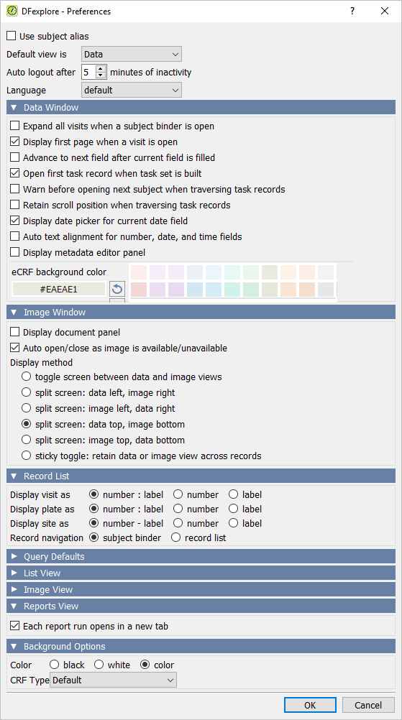
Task: Open the CRF Type dropdown
Action: 113,680
